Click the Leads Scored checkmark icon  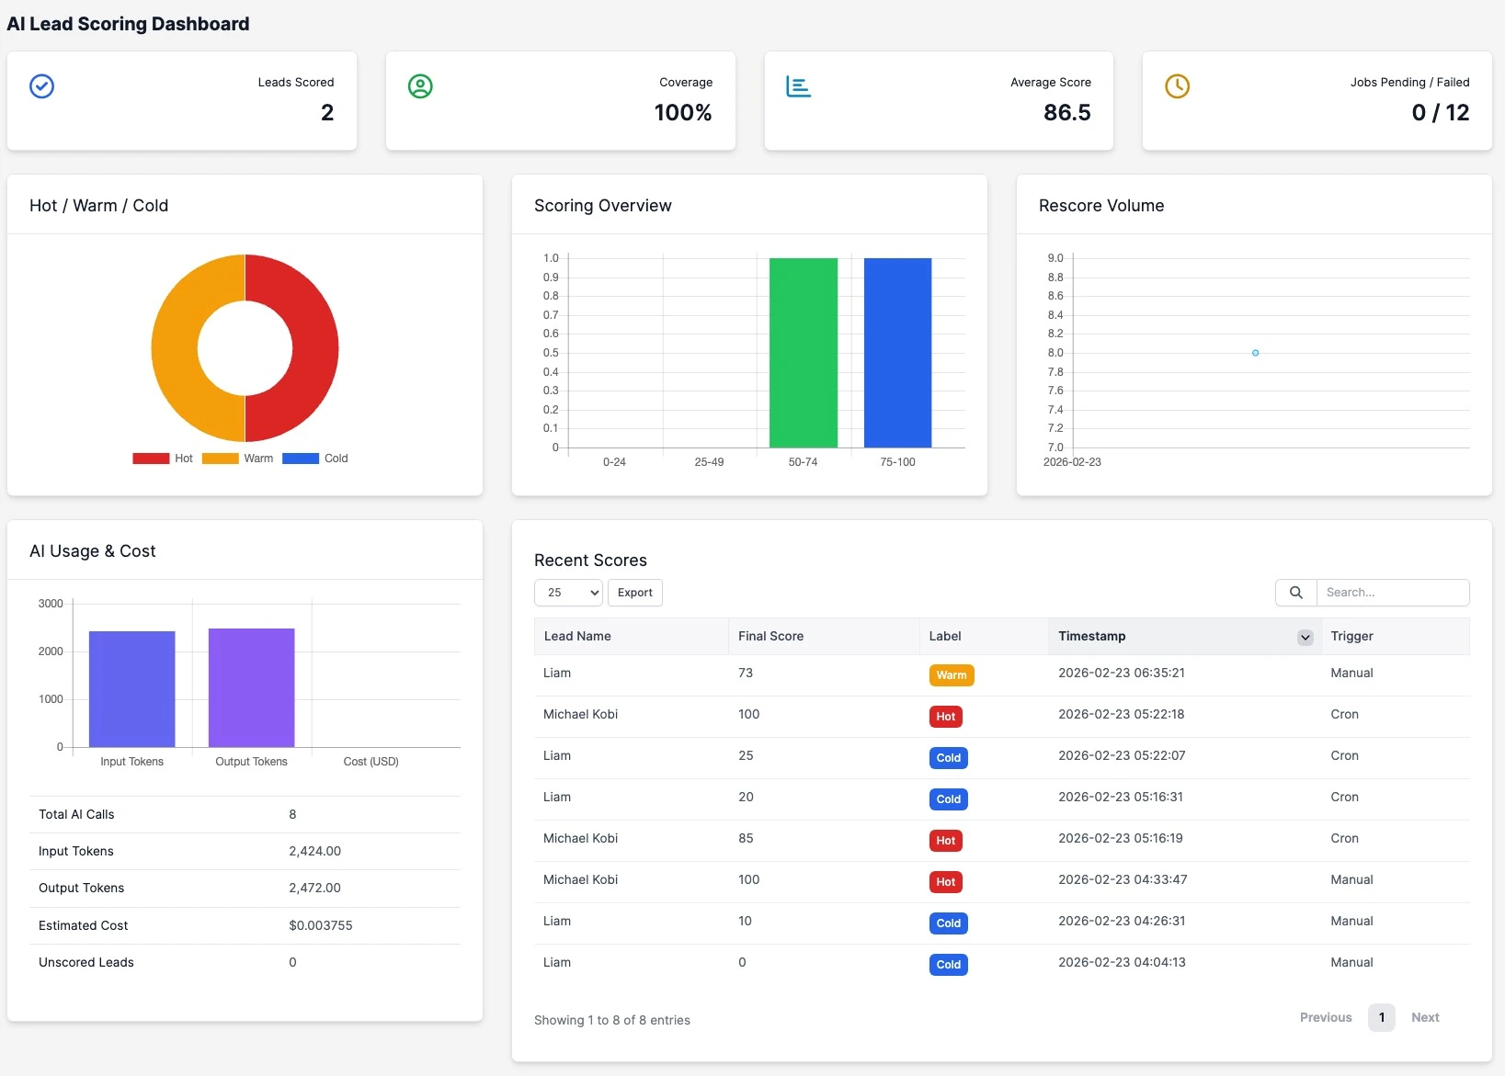pyautogui.click(x=42, y=86)
